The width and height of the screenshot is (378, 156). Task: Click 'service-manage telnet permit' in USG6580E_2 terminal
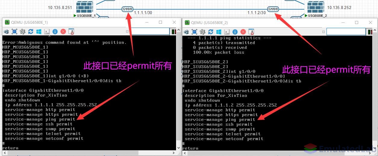pos(223,134)
